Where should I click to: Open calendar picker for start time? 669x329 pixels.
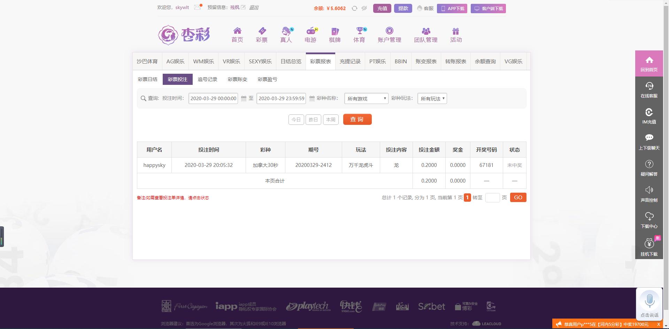tap(244, 99)
